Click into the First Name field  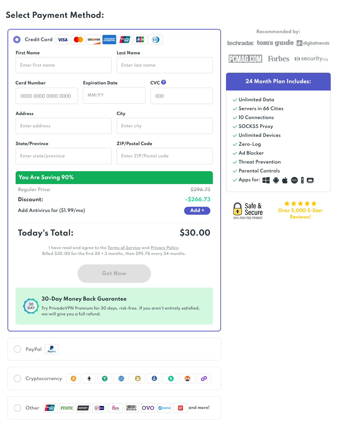point(64,65)
